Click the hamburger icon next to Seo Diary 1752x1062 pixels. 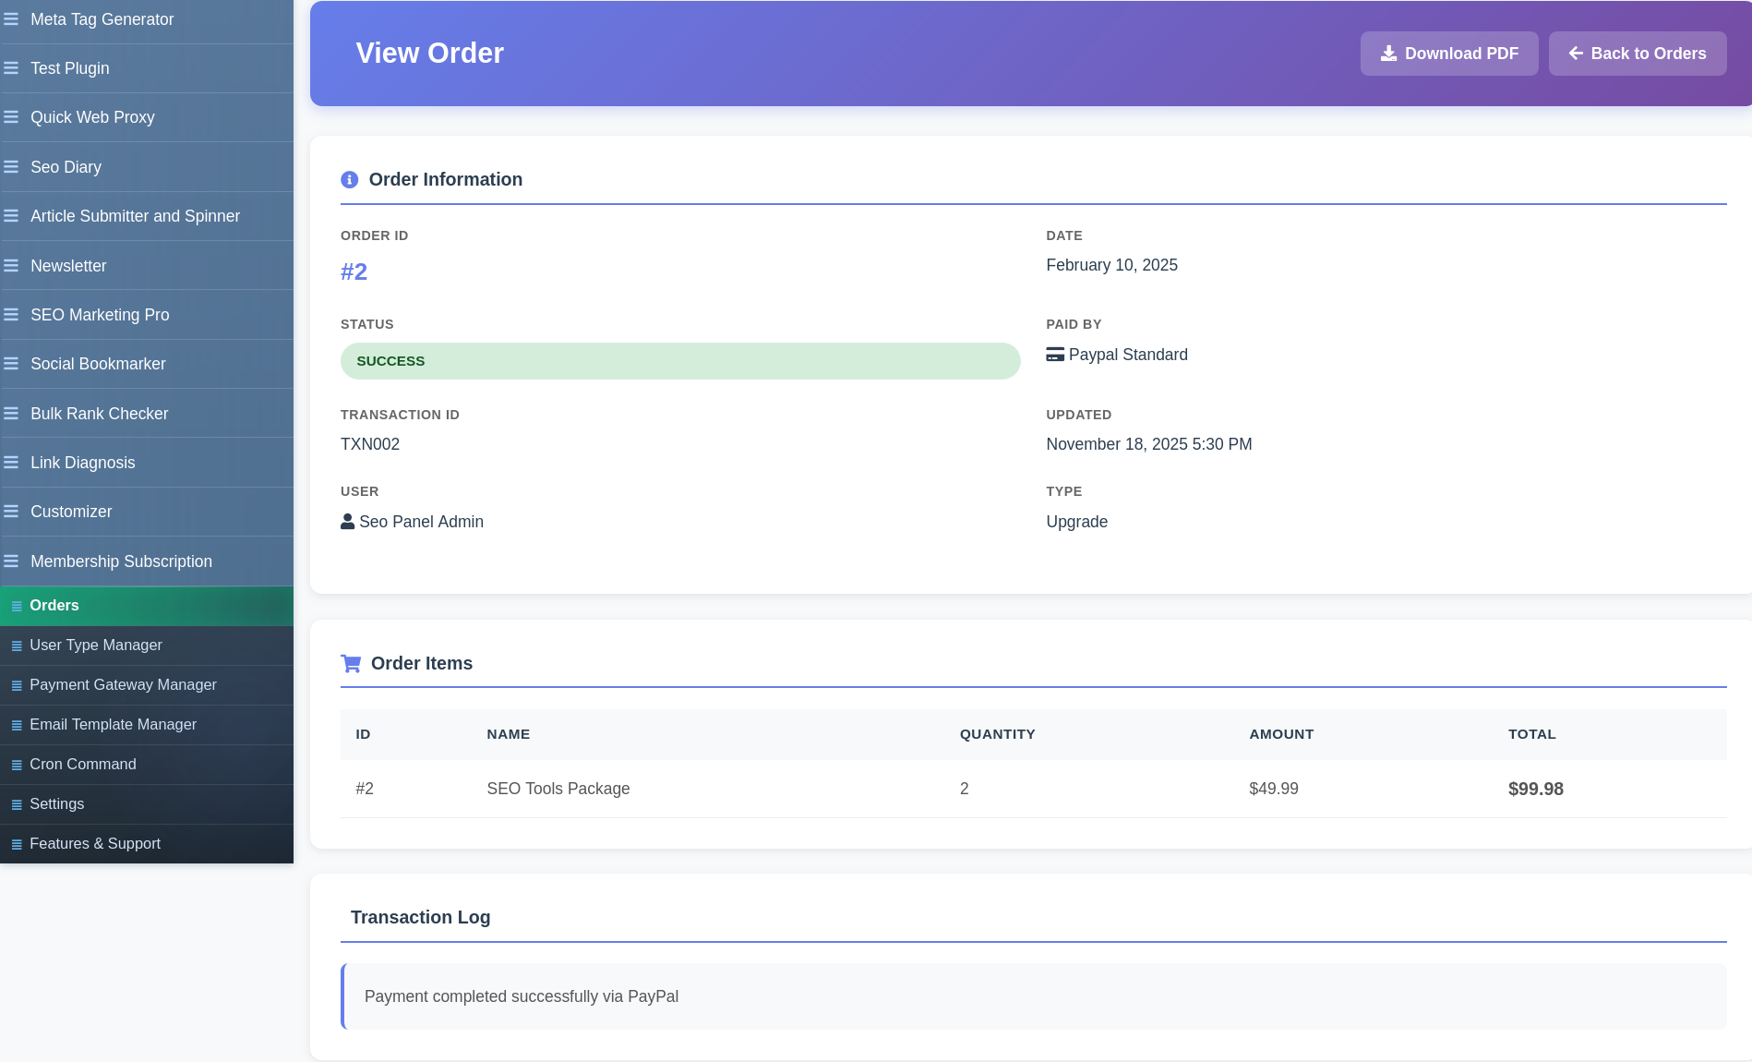[11, 167]
